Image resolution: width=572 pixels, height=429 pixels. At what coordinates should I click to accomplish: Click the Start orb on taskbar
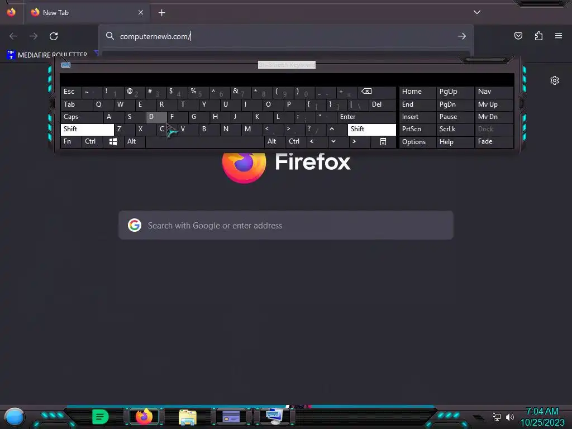pos(15,417)
